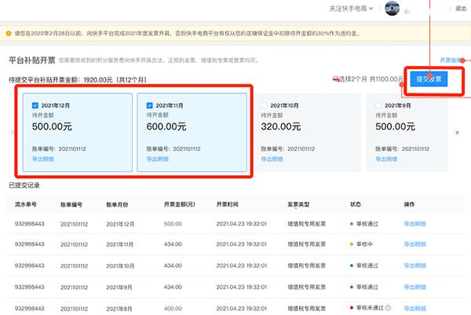
Task: Click 导出明细 on the 审核未通过 row
Action: tap(416, 310)
